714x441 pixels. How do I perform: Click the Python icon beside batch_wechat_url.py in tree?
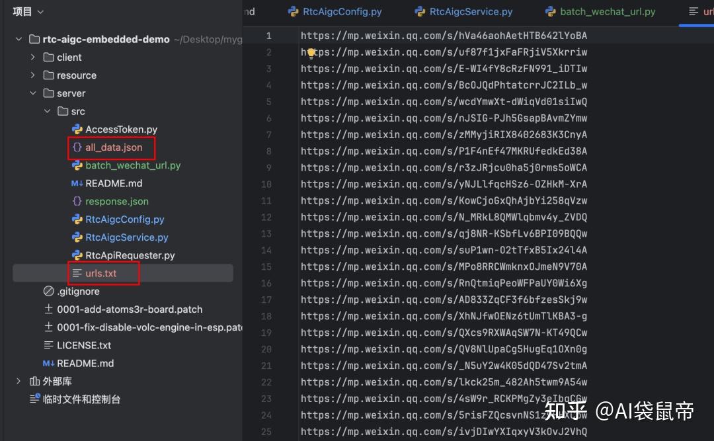click(x=77, y=165)
